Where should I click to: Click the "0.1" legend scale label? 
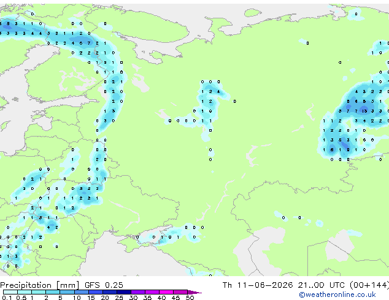7,298
